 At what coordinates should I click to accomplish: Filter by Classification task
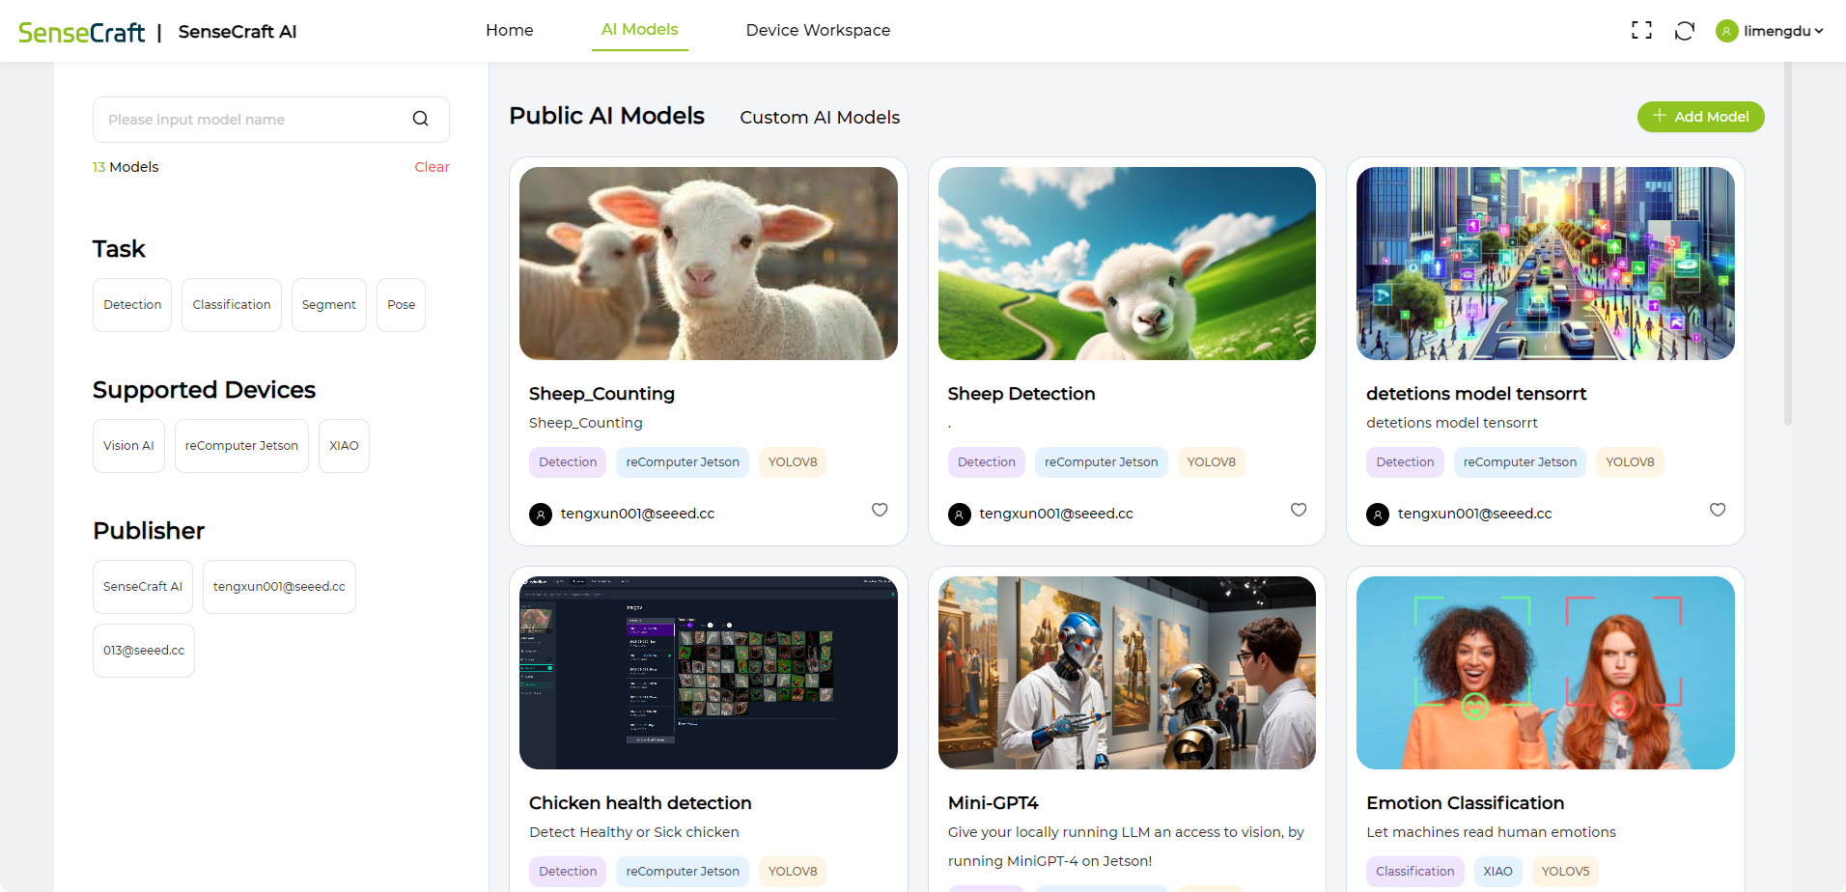[232, 305]
